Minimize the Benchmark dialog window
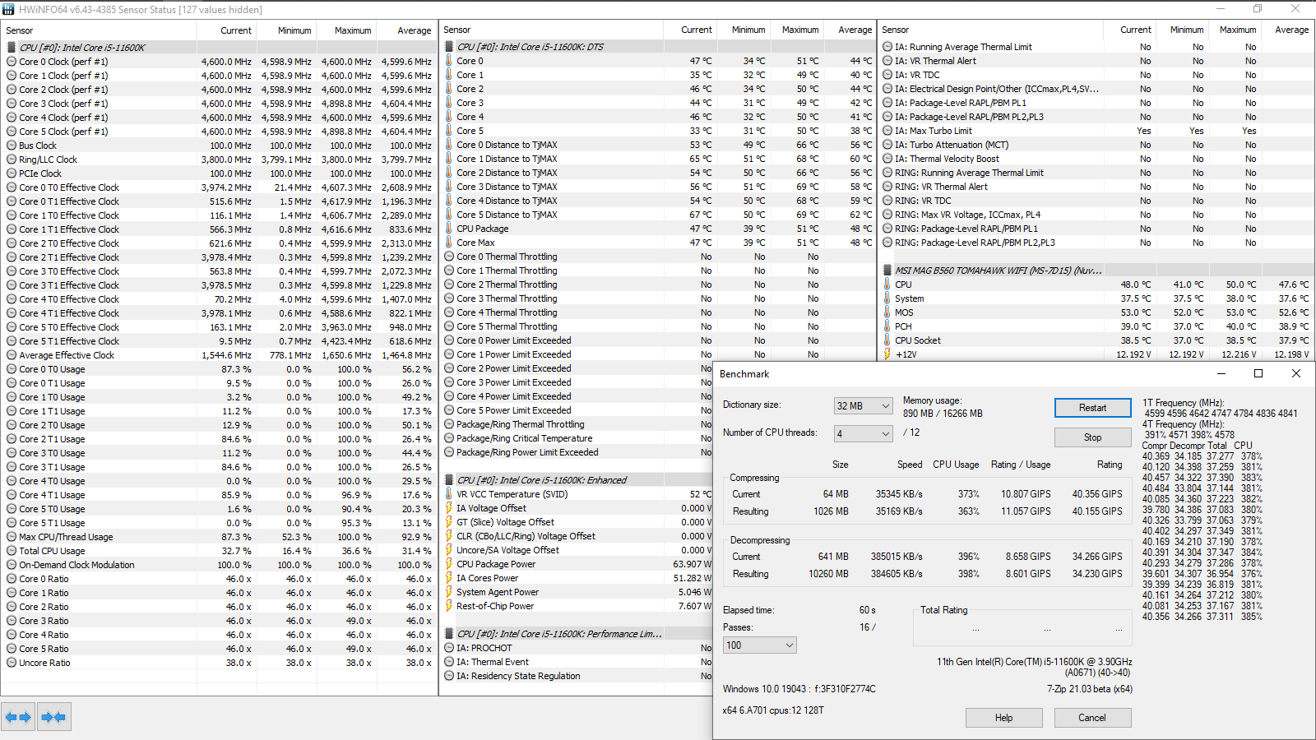 point(1221,373)
